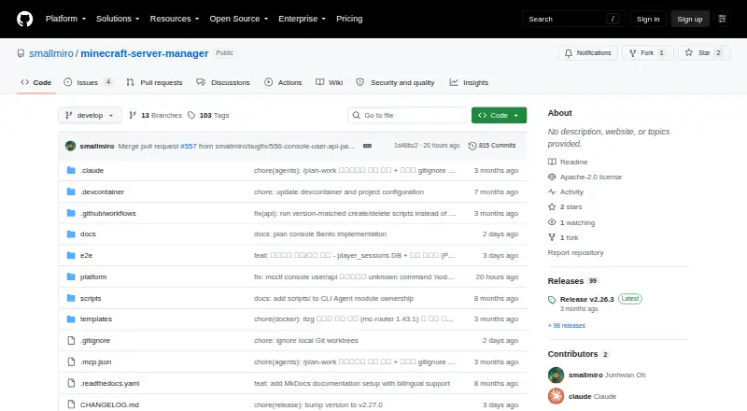
Task: Open the smallmiro owner link
Action: click(51, 53)
